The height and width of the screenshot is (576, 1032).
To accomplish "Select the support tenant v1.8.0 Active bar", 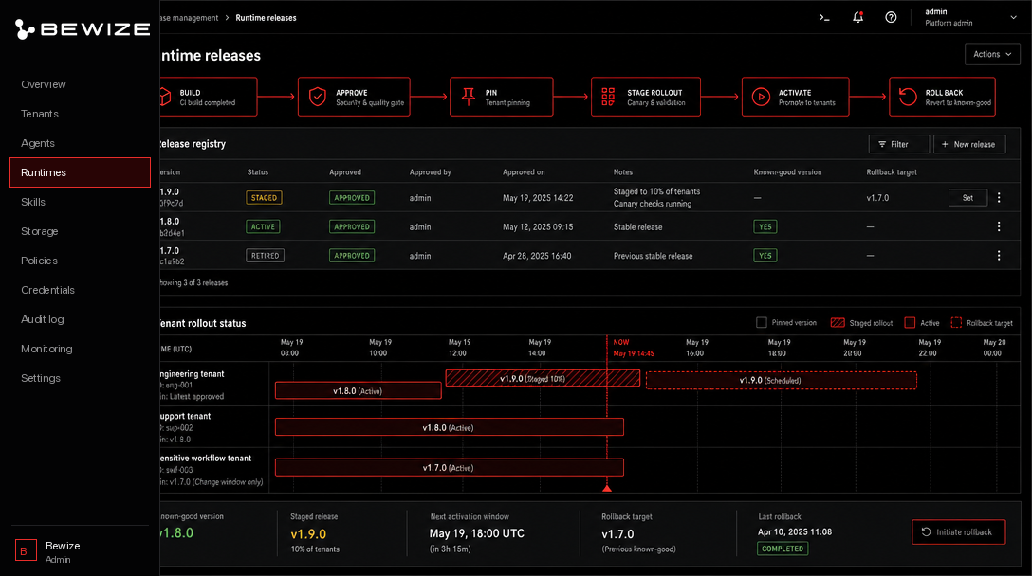I will click(449, 427).
